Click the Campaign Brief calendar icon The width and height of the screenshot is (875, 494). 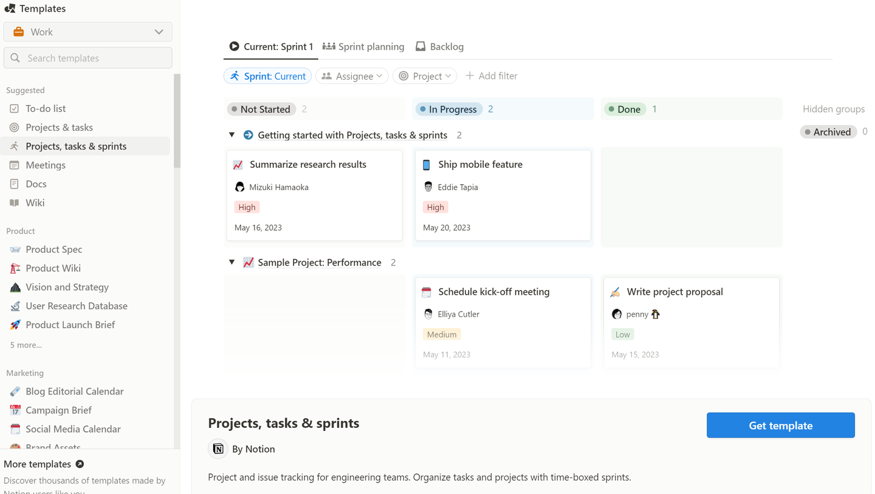tap(15, 410)
